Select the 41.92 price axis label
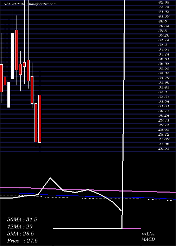The height and width of the screenshot is (246, 176). click(x=164, y=12)
